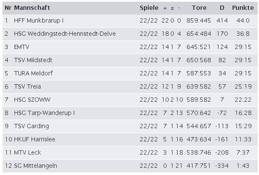Click the D goal difference header
This screenshot has width=259, height=175.
(x=222, y=8)
